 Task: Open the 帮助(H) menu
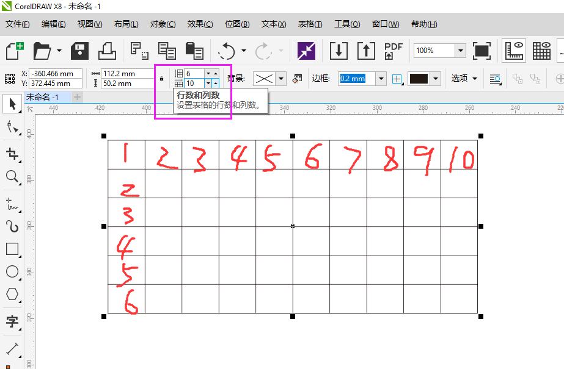(424, 24)
